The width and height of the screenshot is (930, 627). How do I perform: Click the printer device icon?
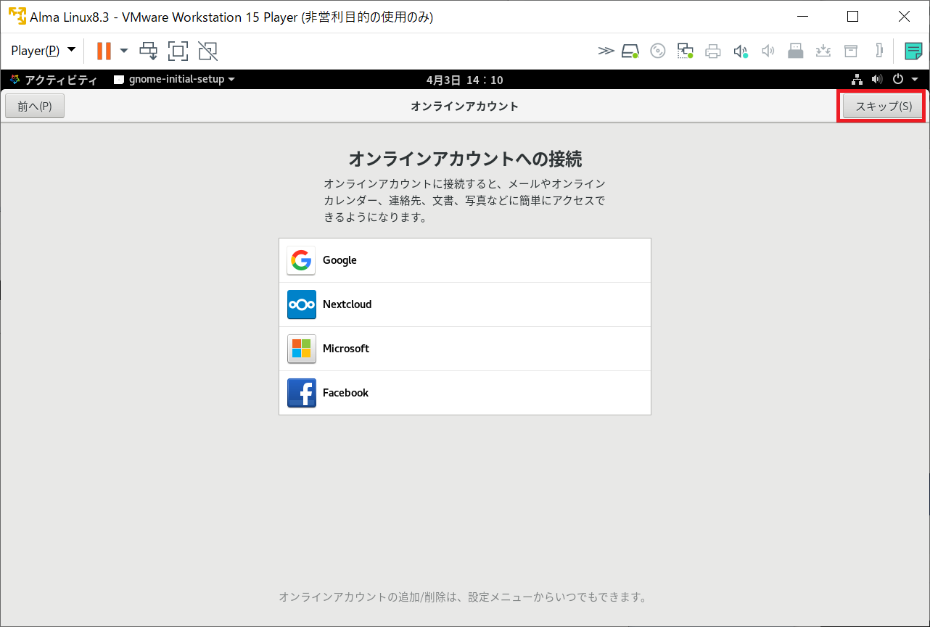[713, 51]
